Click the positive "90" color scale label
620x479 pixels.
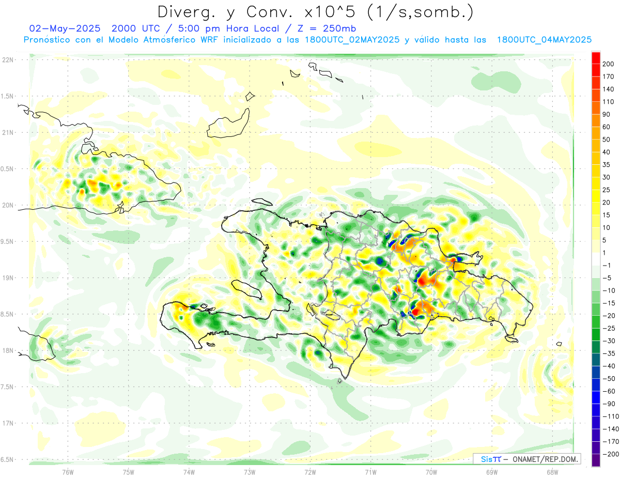point(607,114)
